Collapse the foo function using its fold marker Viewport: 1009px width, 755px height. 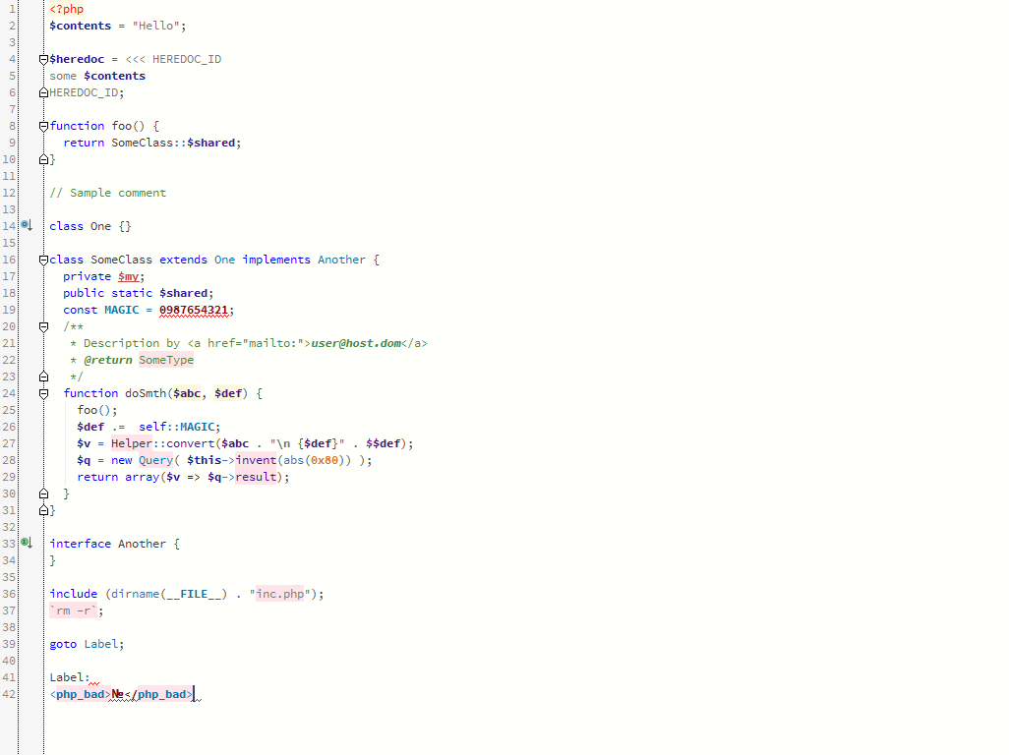pyautogui.click(x=42, y=125)
